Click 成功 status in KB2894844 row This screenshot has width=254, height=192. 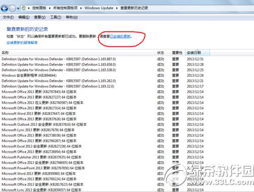pos(161,75)
